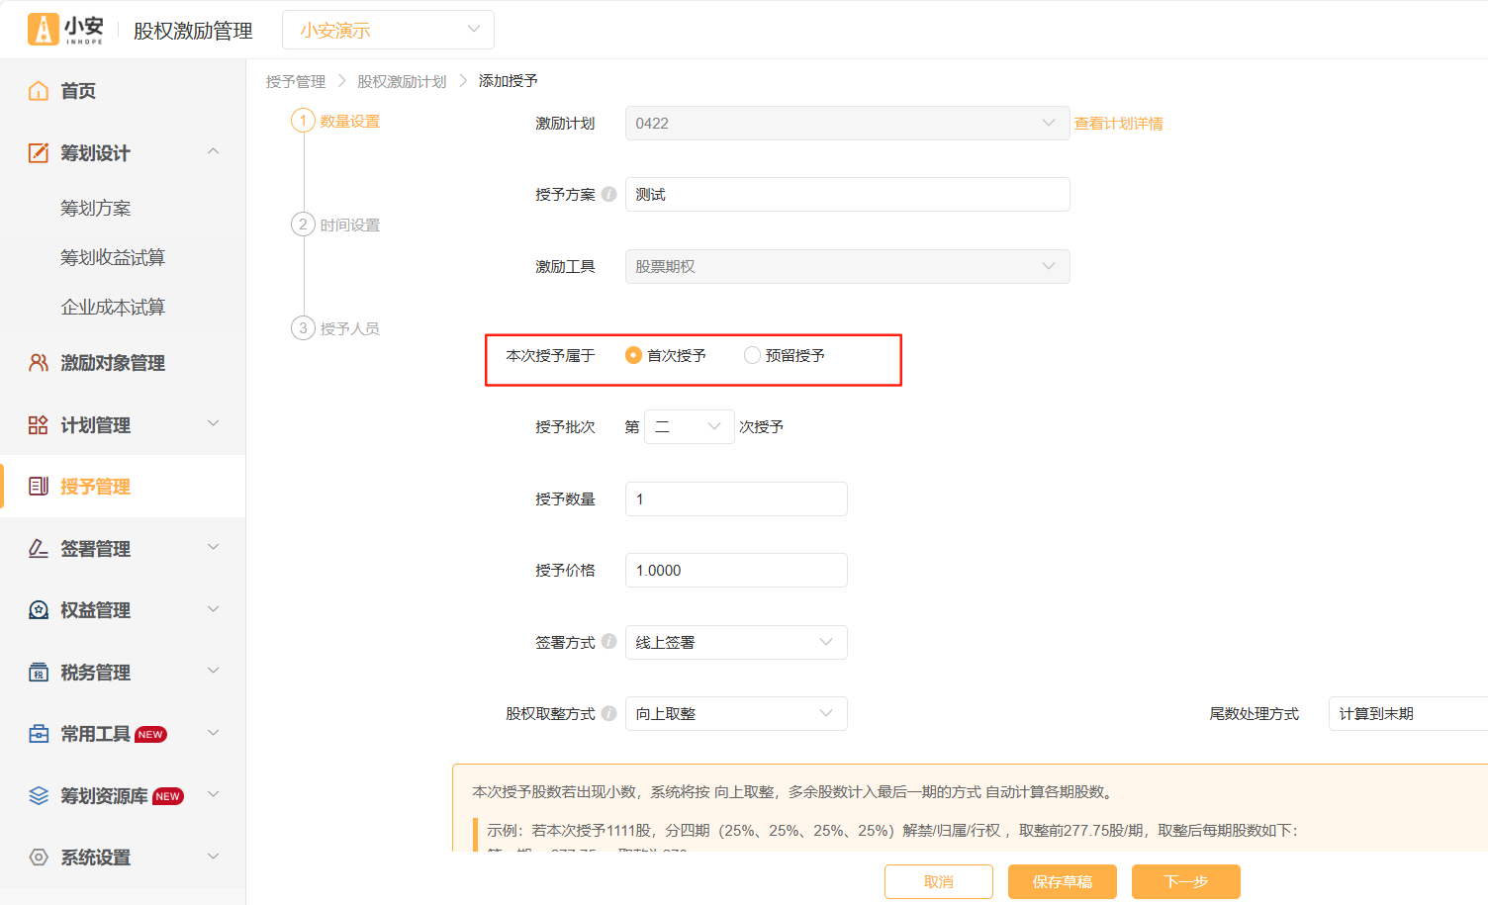Open the 激励工具 股票期权 dropdown

pos(847,266)
